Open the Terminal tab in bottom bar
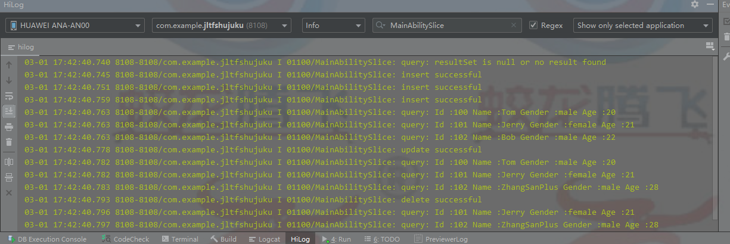Image resolution: width=730 pixels, height=244 pixels. [x=180, y=239]
